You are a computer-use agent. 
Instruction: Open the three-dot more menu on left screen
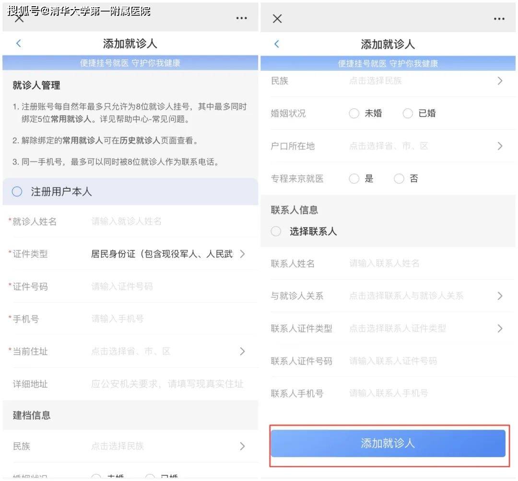pos(241,18)
